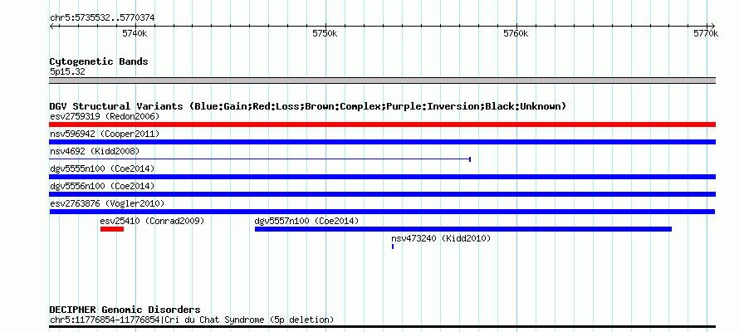Select the blue nsv596942 Cooper2011 bar
Screen dimensions: 739x332
pyautogui.click(x=382, y=142)
